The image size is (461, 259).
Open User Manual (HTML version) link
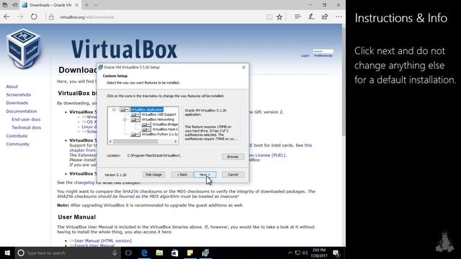tap(103, 241)
